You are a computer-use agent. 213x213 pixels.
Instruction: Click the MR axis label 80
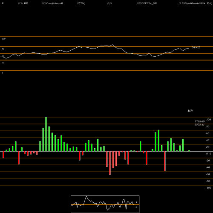click(208, 127)
